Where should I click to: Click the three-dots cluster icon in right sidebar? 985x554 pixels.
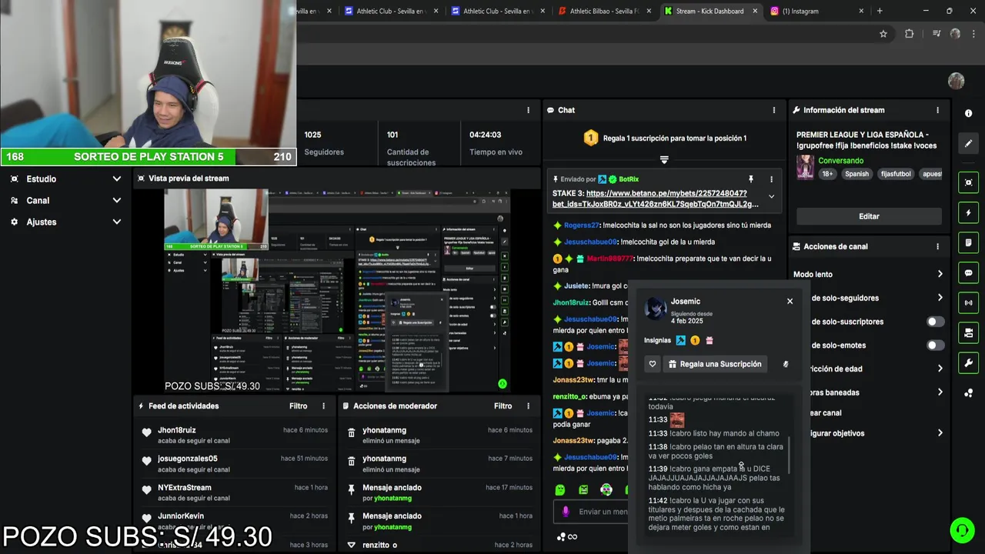[x=968, y=392]
